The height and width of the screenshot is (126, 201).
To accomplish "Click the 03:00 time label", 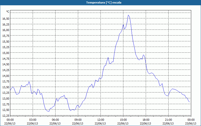I will 33,120.
